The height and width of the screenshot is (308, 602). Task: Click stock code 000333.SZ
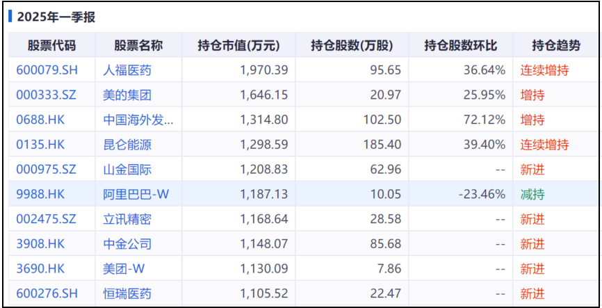(x=46, y=95)
